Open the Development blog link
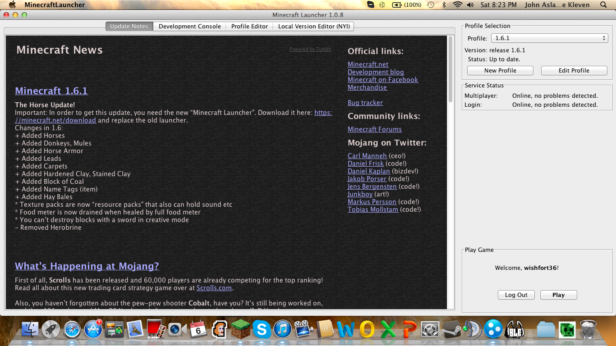This screenshot has height=346, width=616. [x=376, y=72]
